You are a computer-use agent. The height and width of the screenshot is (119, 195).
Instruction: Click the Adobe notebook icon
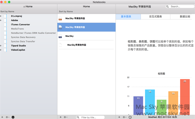(x=5, y=20)
